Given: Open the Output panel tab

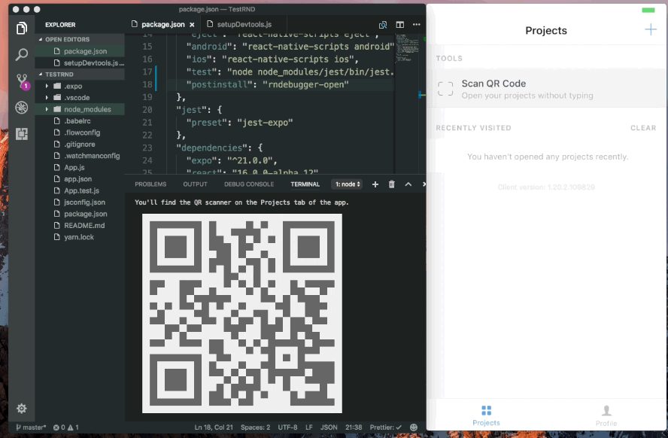Looking at the screenshot, I should [x=195, y=184].
